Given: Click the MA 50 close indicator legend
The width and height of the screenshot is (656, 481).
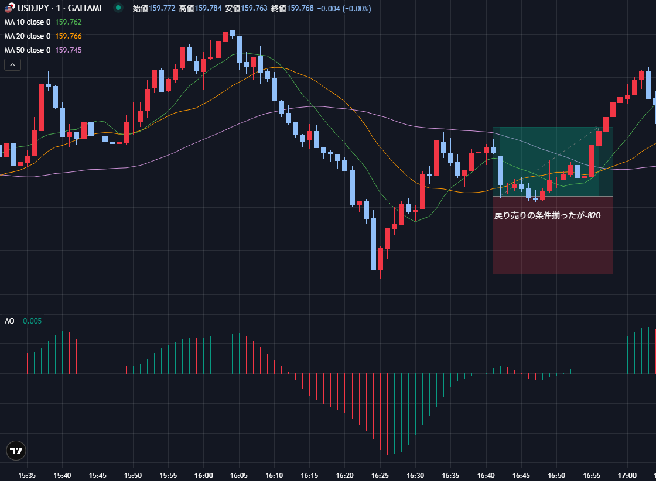Looking at the screenshot, I should click(28, 50).
